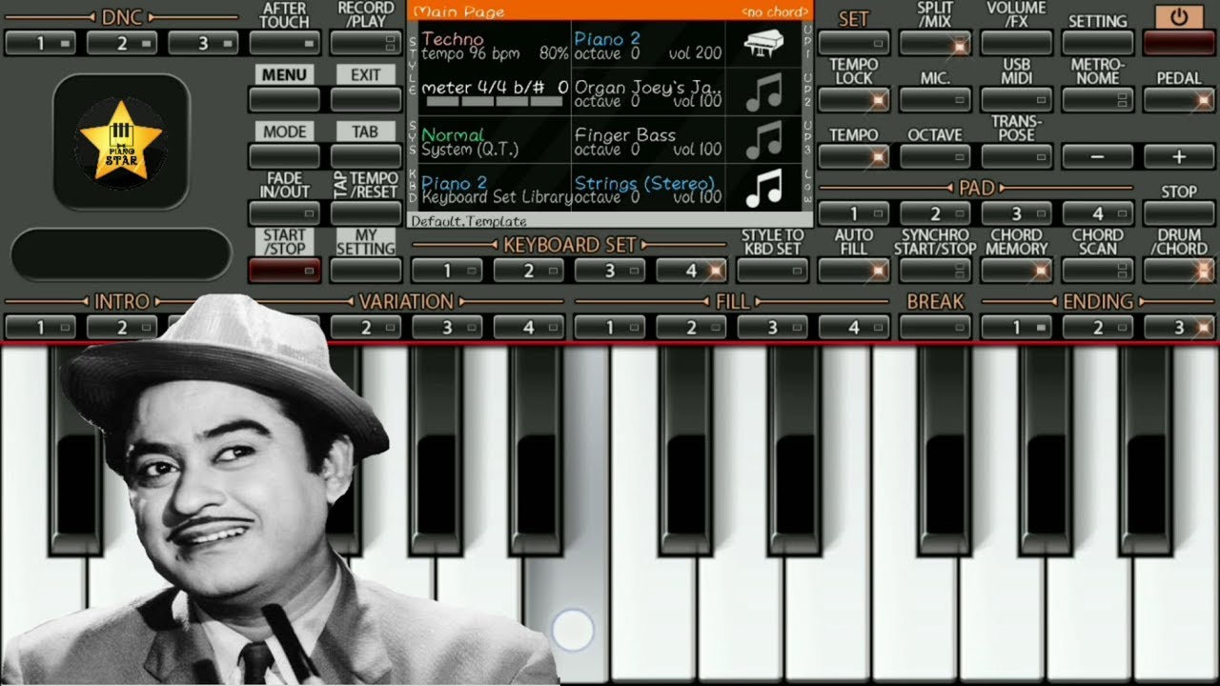Trigger Pad 1
Image resolution: width=1220 pixels, height=686 pixels.
[x=854, y=213]
